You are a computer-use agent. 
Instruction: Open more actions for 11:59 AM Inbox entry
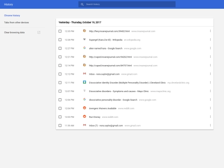coord(210,125)
